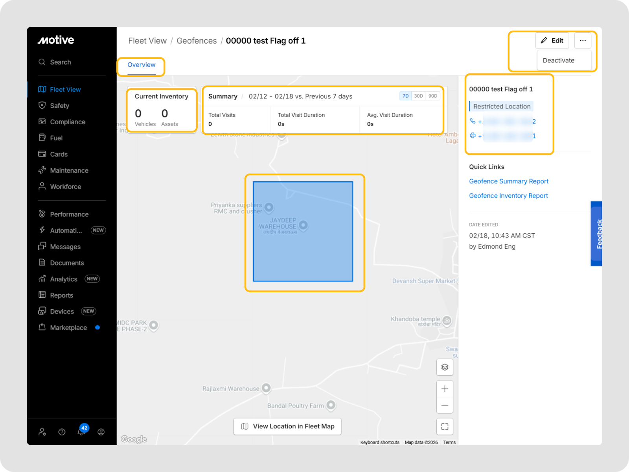The image size is (629, 472).
Task: Toggle fullscreen map view
Action: click(x=445, y=426)
